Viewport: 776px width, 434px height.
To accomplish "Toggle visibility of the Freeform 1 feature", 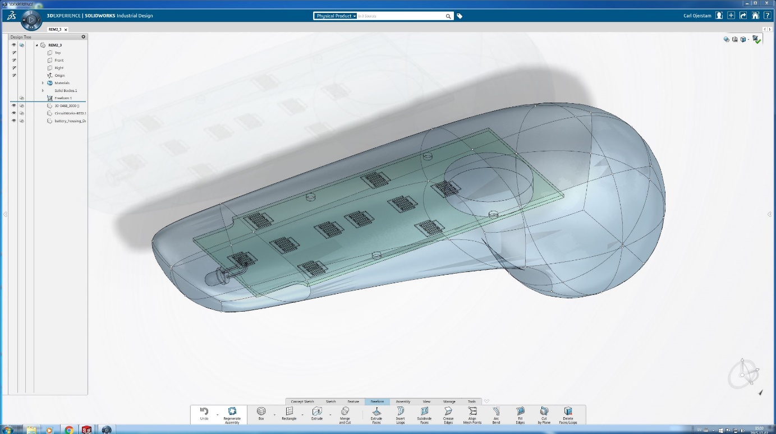I will point(21,98).
